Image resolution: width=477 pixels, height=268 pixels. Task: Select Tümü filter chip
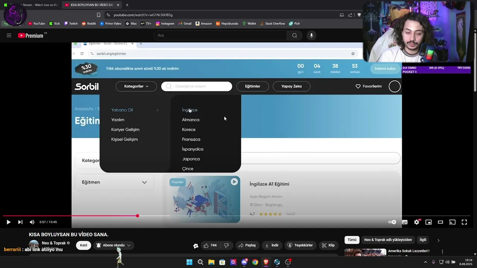coord(352,240)
